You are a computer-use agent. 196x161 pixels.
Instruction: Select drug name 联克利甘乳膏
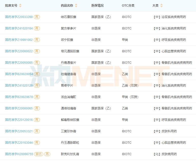point(70,154)
